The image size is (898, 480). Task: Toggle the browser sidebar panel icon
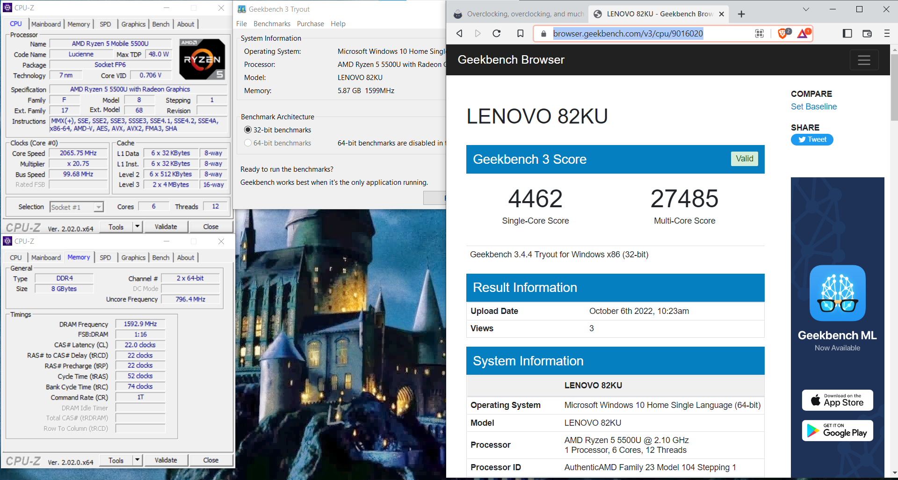[847, 33]
